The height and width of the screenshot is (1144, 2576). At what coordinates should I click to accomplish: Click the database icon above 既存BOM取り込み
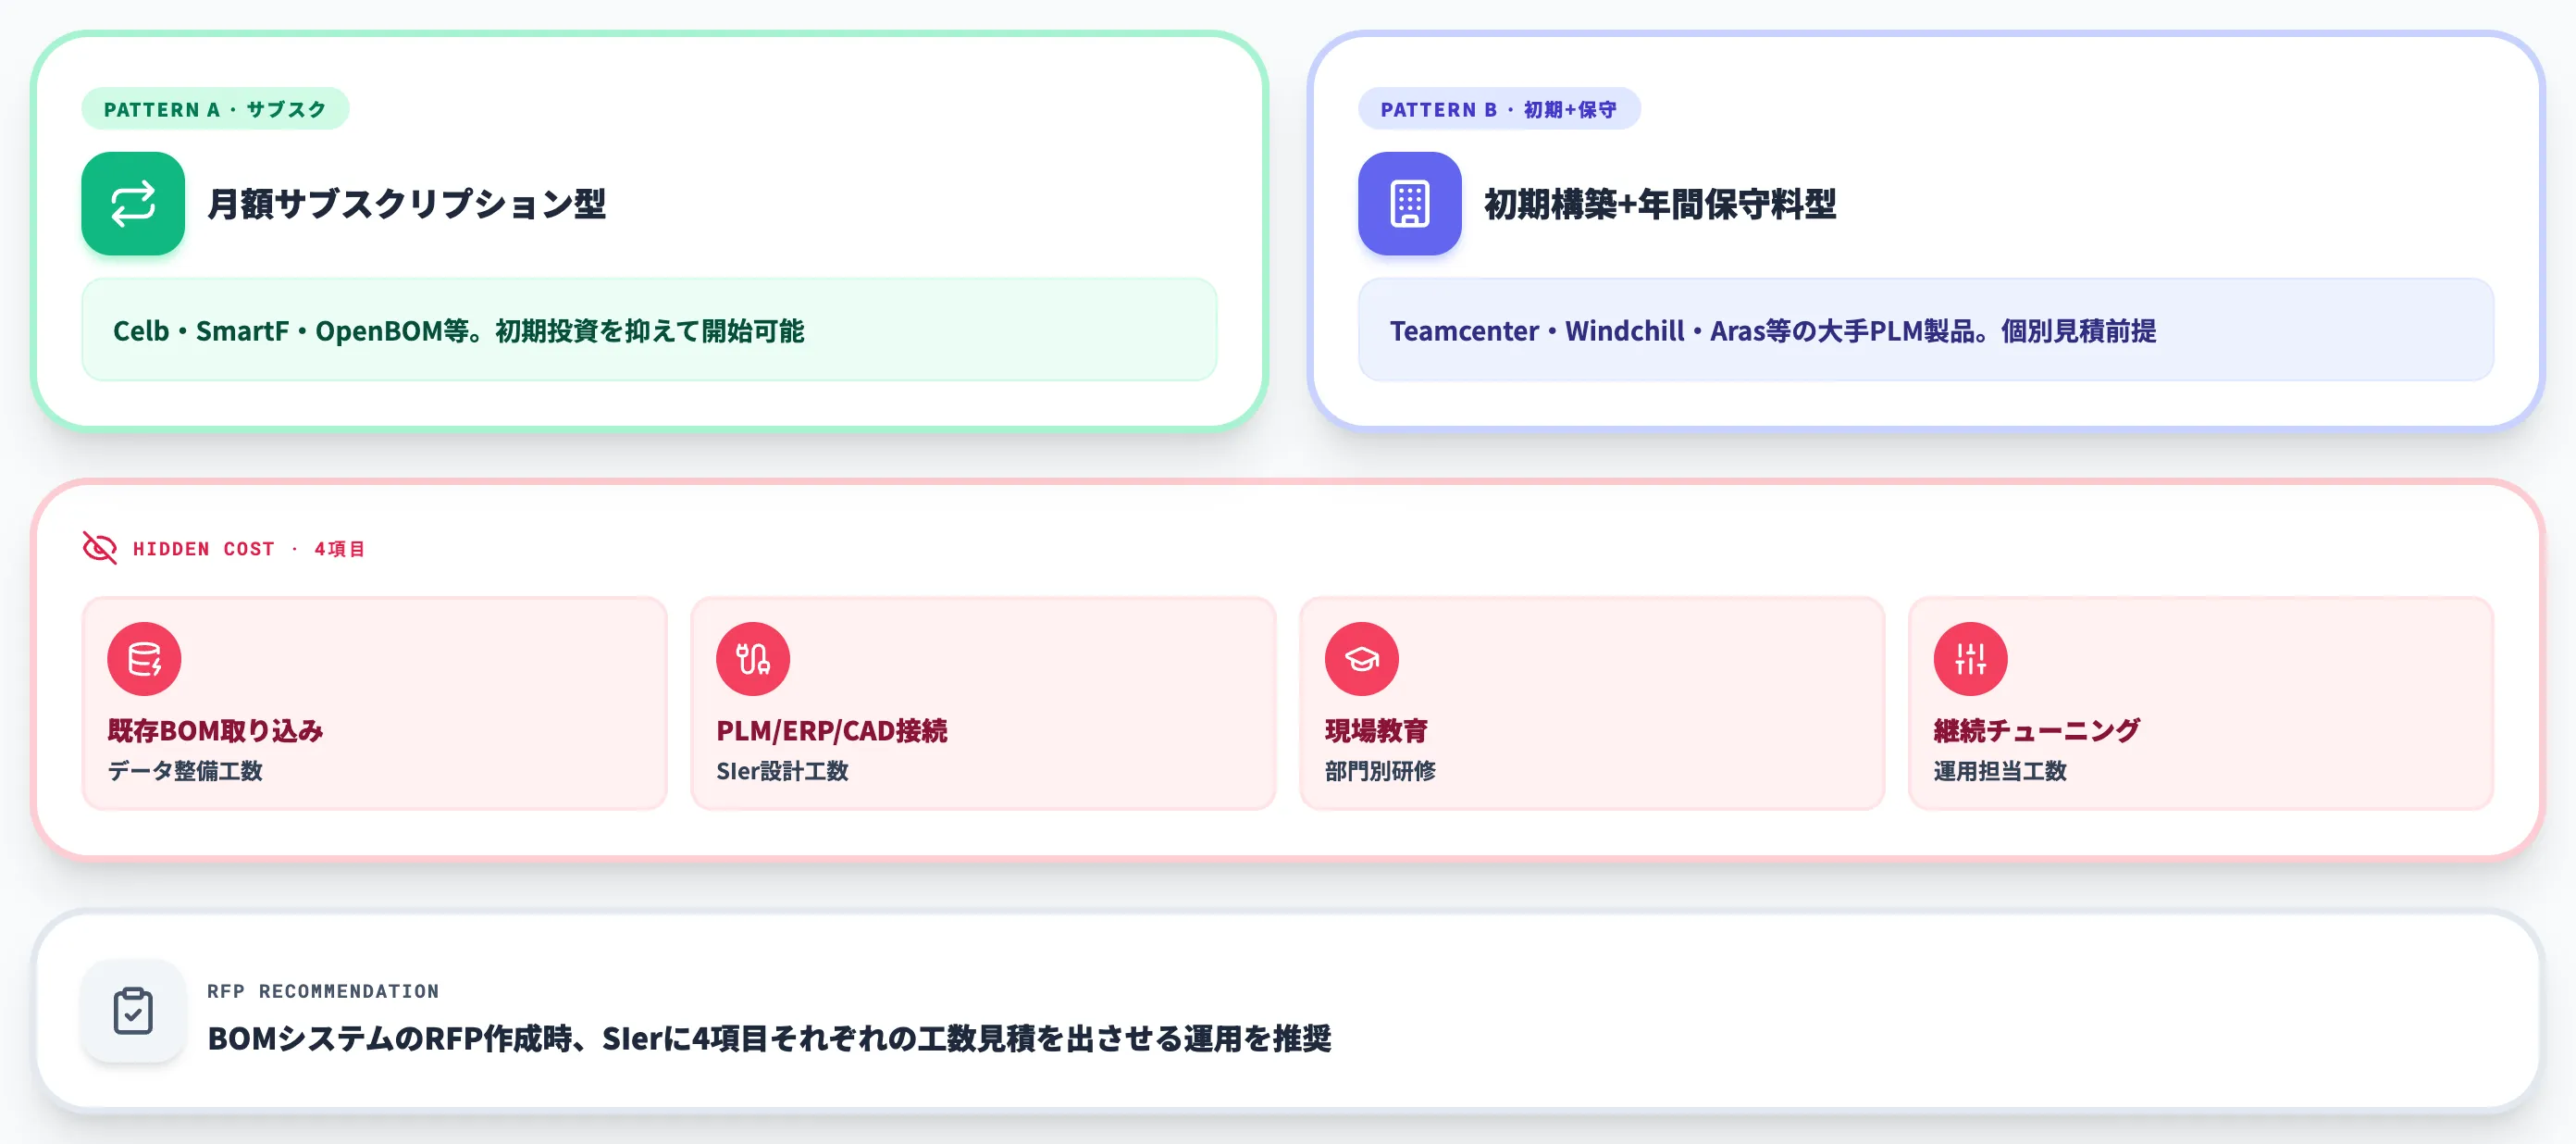(x=144, y=659)
